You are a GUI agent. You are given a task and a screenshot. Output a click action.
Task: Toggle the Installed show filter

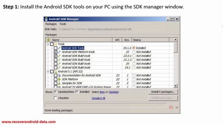[x=77, y=92]
